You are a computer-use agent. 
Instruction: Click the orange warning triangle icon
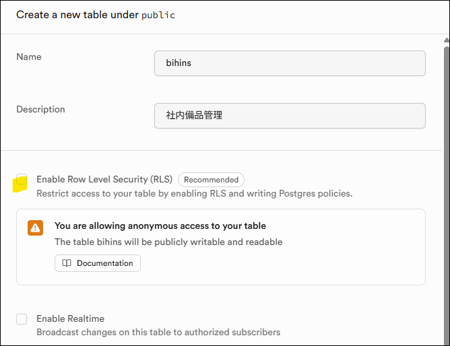point(35,228)
